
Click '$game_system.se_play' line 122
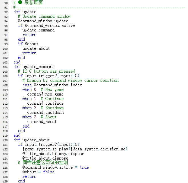coord(75,149)
